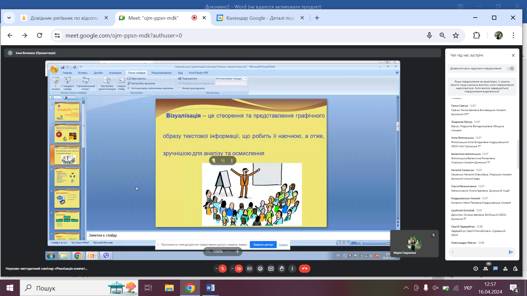Zoom out the presentation with minus
The width and height of the screenshot is (527, 296).
pos(228,251)
